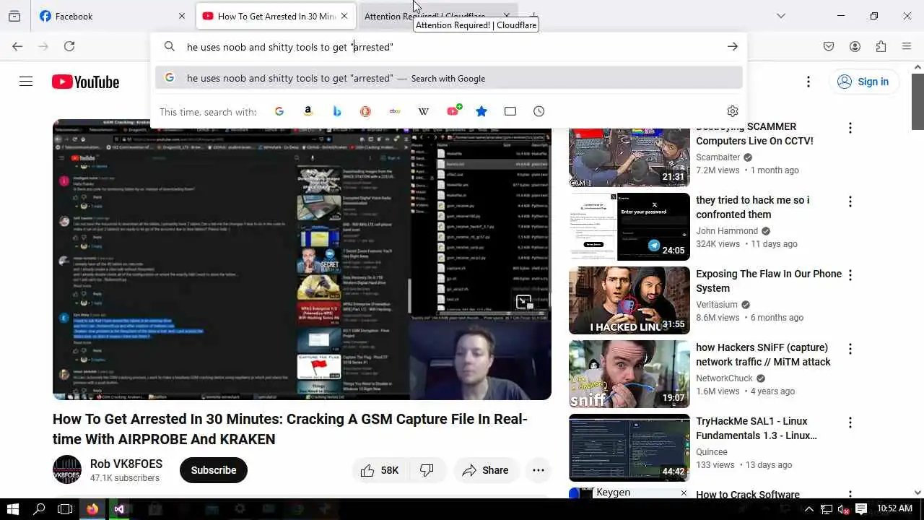Open TryHackMe thumbnail 44:42
The width and height of the screenshot is (924, 520).
(x=629, y=448)
